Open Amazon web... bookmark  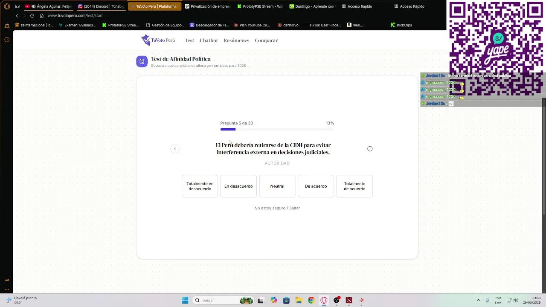[x=355, y=25]
